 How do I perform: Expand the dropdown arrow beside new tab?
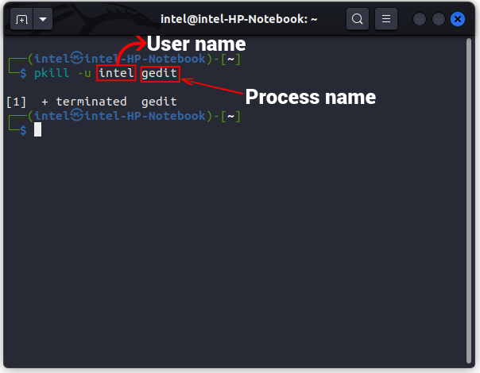pos(43,19)
